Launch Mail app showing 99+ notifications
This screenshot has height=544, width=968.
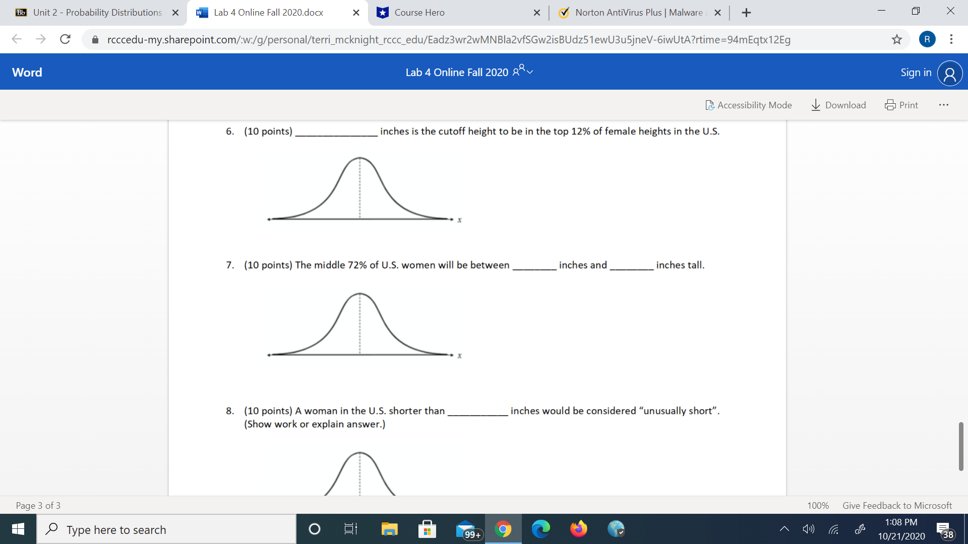tap(465, 529)
